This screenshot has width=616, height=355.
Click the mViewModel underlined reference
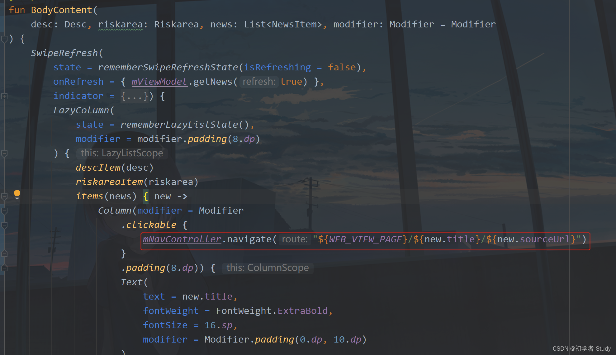pyautogui.click(x=159, y=82)
